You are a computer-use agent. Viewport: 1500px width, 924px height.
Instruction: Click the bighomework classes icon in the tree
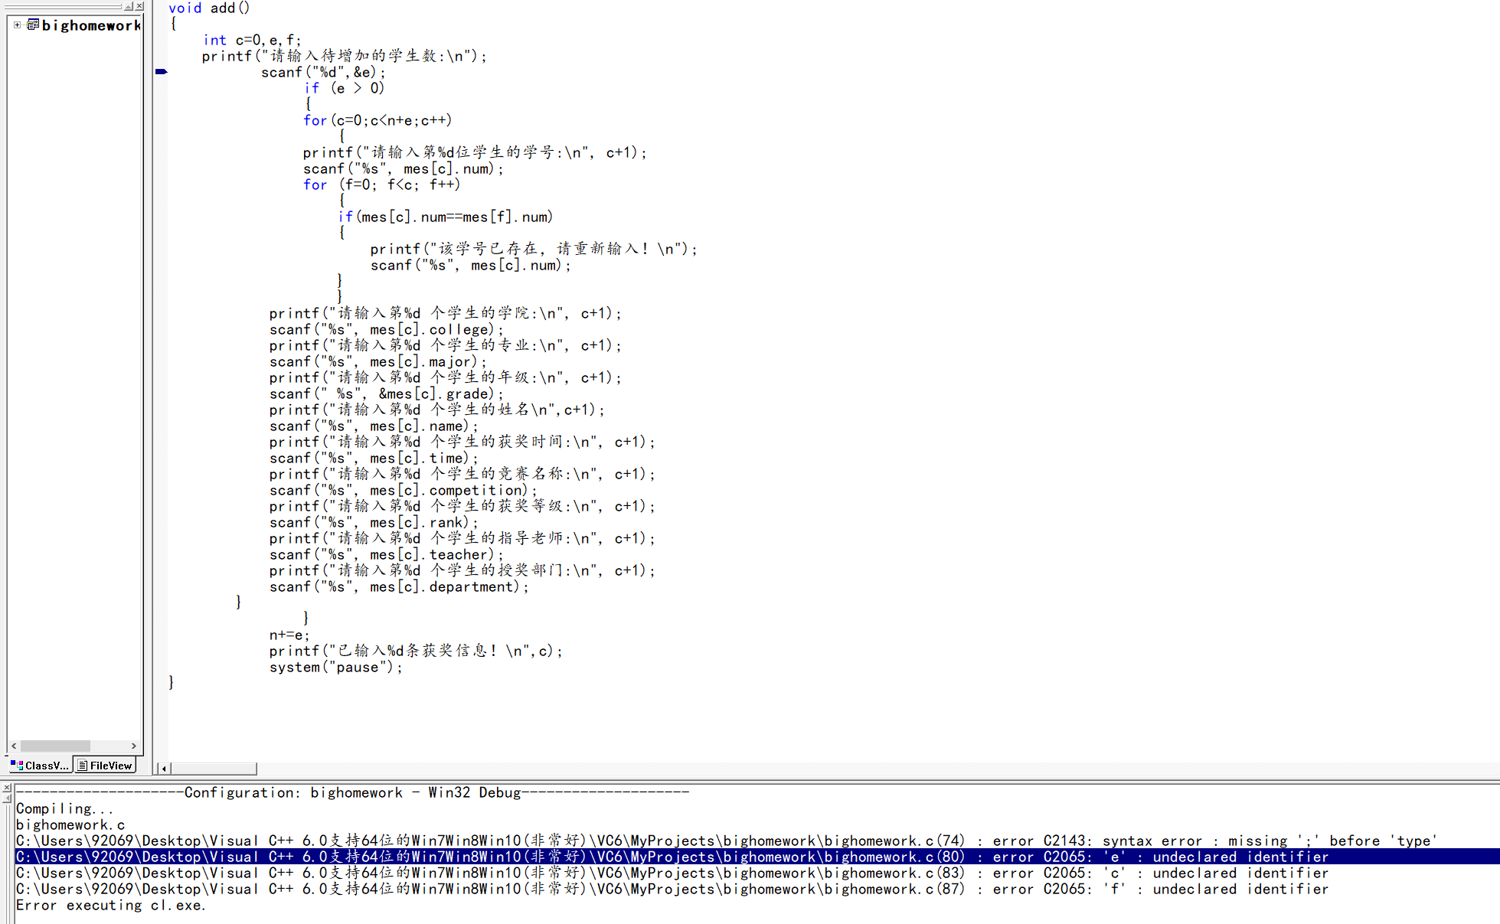tap(33, 24)
